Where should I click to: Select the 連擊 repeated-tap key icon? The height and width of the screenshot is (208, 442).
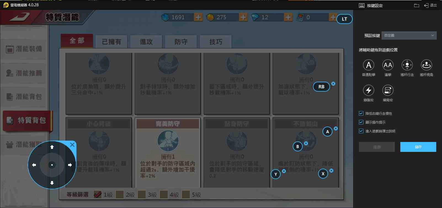tap(388, 65)
